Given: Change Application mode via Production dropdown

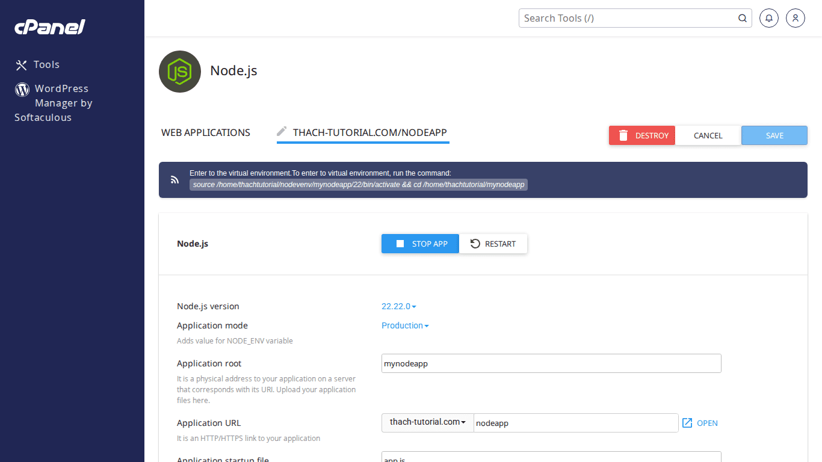Looking at the screenshot, I should 405,325.
